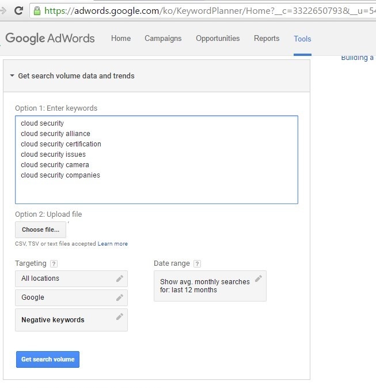376x388 pixels.
Task: Open the Home tab
Action: pos(121,39)
